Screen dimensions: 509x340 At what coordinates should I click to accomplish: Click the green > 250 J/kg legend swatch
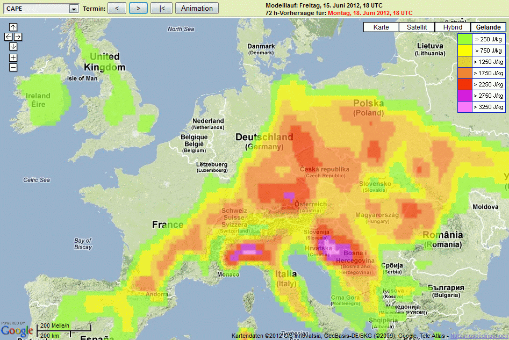pos(464,39)
